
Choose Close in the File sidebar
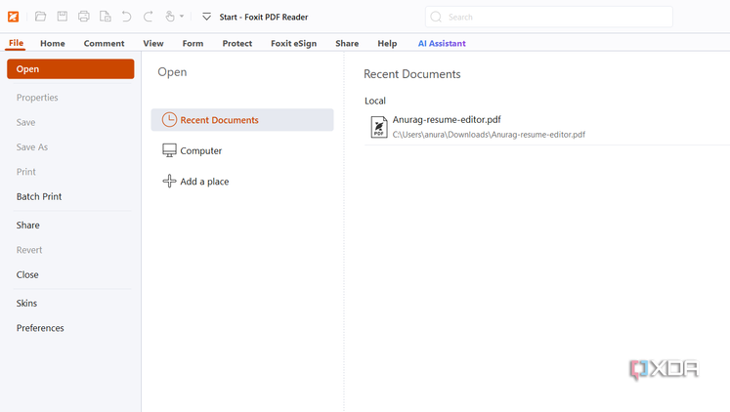27,274
